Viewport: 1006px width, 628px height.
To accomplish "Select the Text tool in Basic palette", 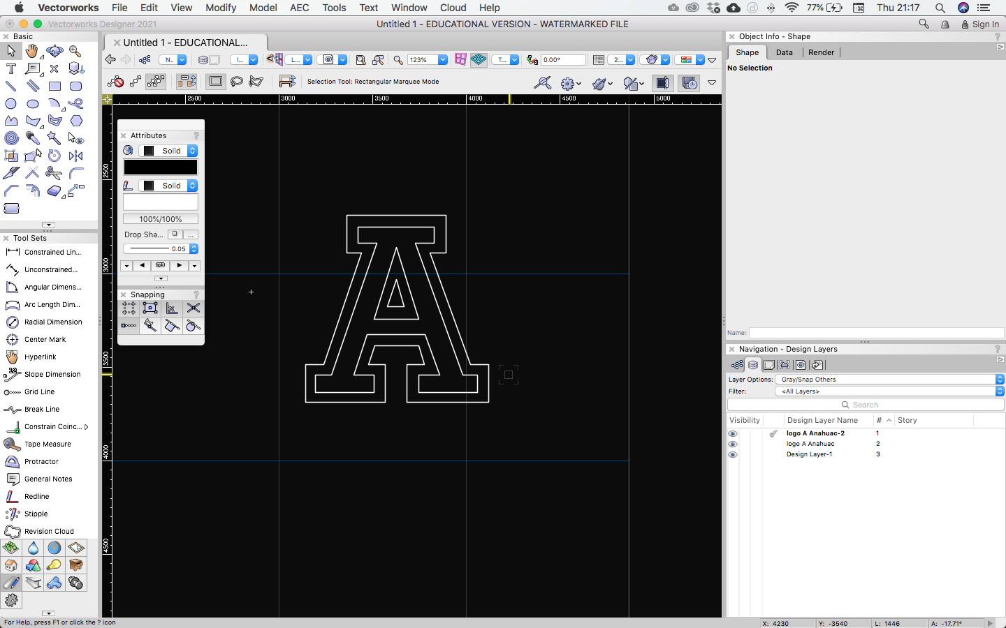I will (11, 68).
